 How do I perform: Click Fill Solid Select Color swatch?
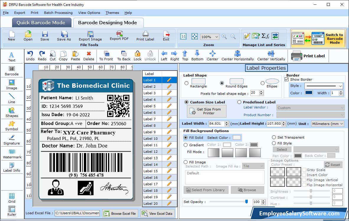point(237,137)
